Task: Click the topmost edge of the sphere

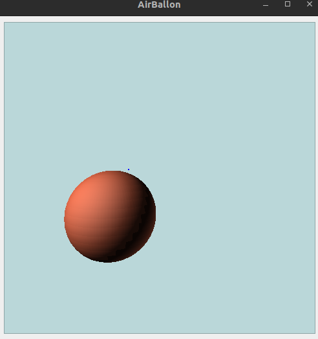Action: tap(112, 171)
